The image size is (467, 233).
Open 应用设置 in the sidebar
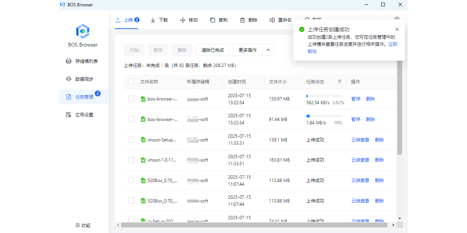click(84, 115)
